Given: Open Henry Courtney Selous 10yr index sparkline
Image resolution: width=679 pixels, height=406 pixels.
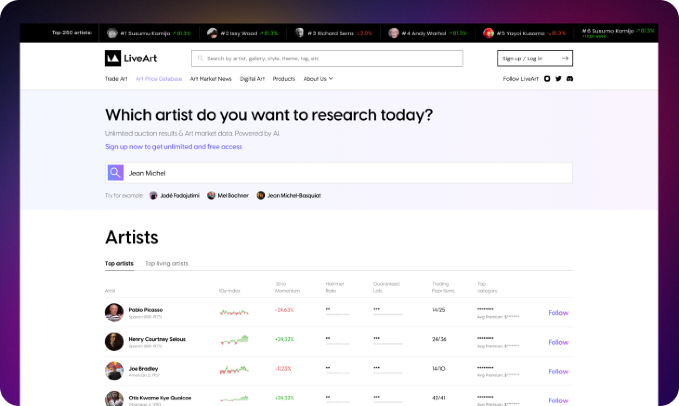Looking at the screenshot, I should (234, 340).
